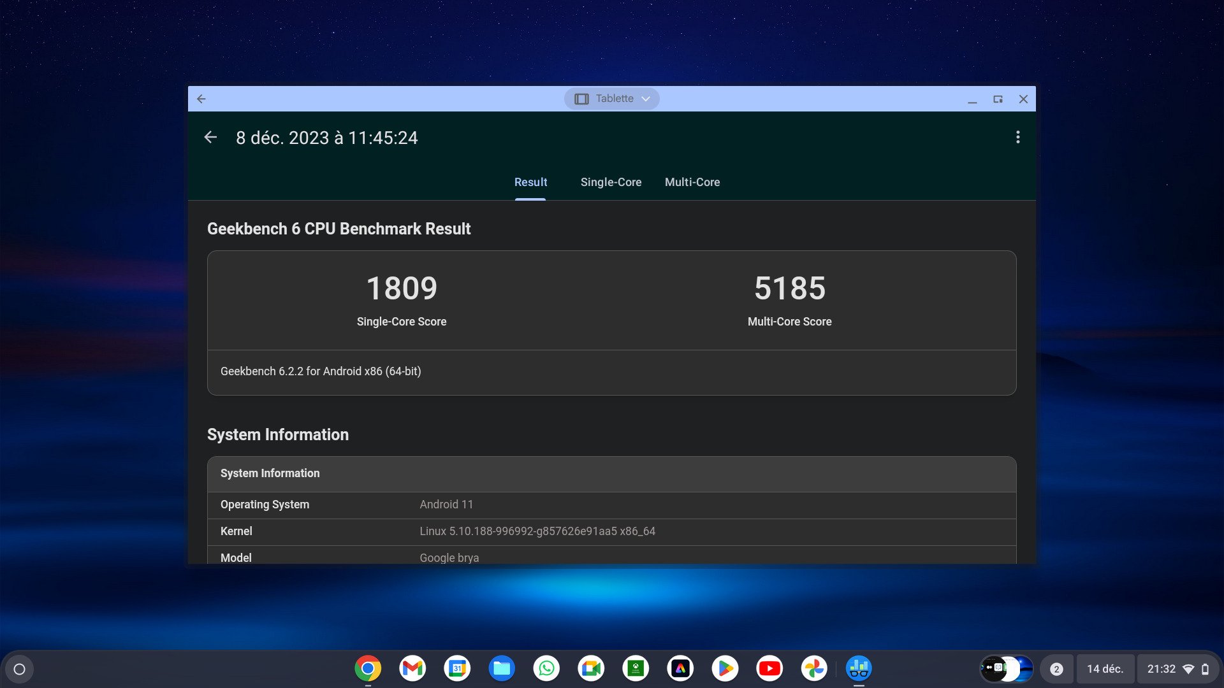Open the ChromeOS app launcher
The width and height of the screenshot is (1224, 688).
tap(19, 668)
